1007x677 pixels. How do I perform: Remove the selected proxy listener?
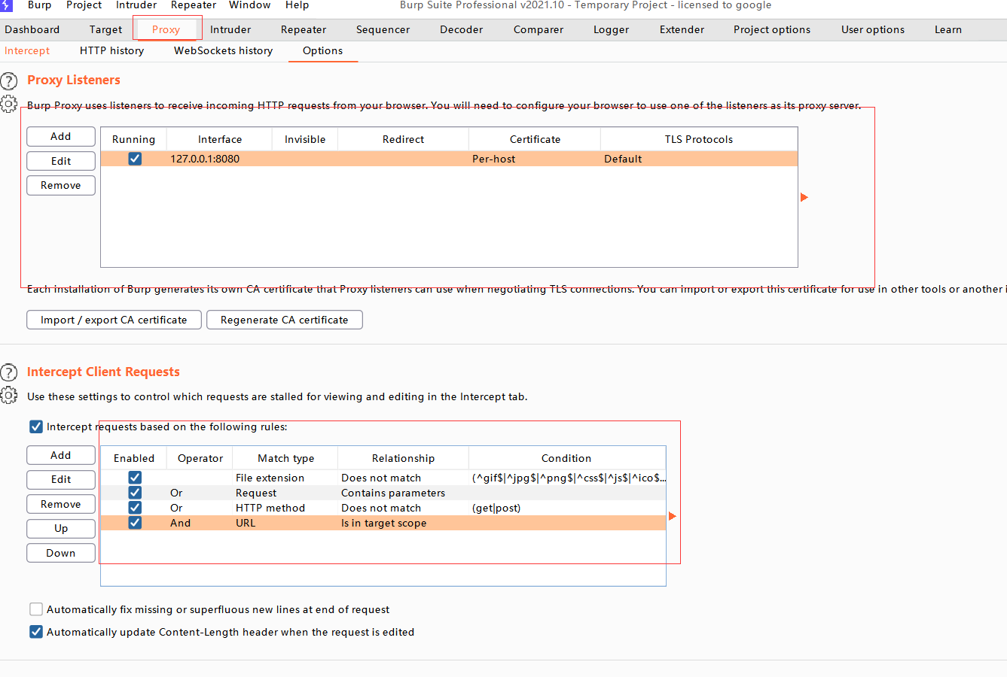(61, 185)
